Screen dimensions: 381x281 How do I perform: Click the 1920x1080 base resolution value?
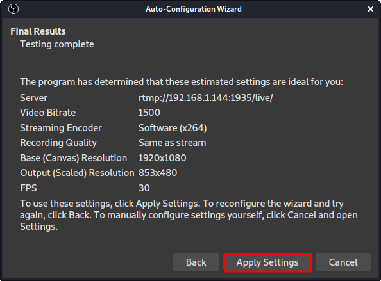point(162,158)
